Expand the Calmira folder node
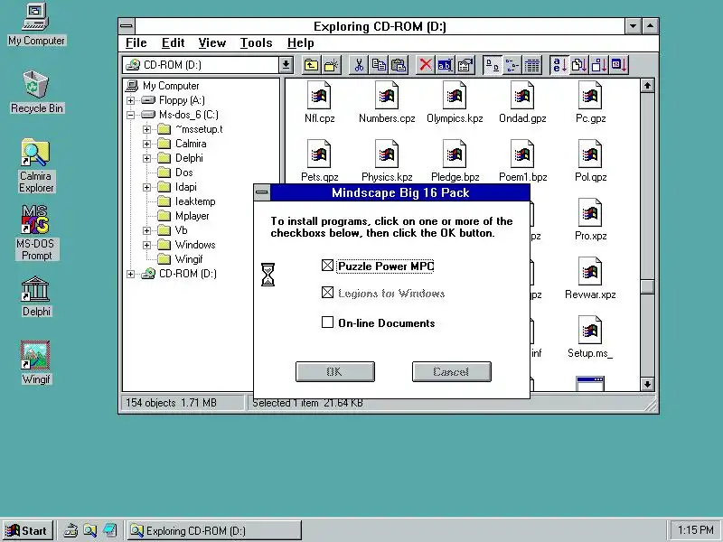This screenshot has height=542, width=723. tap(146, 144)
